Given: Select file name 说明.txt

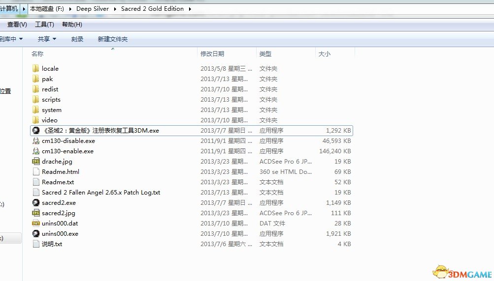Looking at the screenshot, I should pos(52,244).
